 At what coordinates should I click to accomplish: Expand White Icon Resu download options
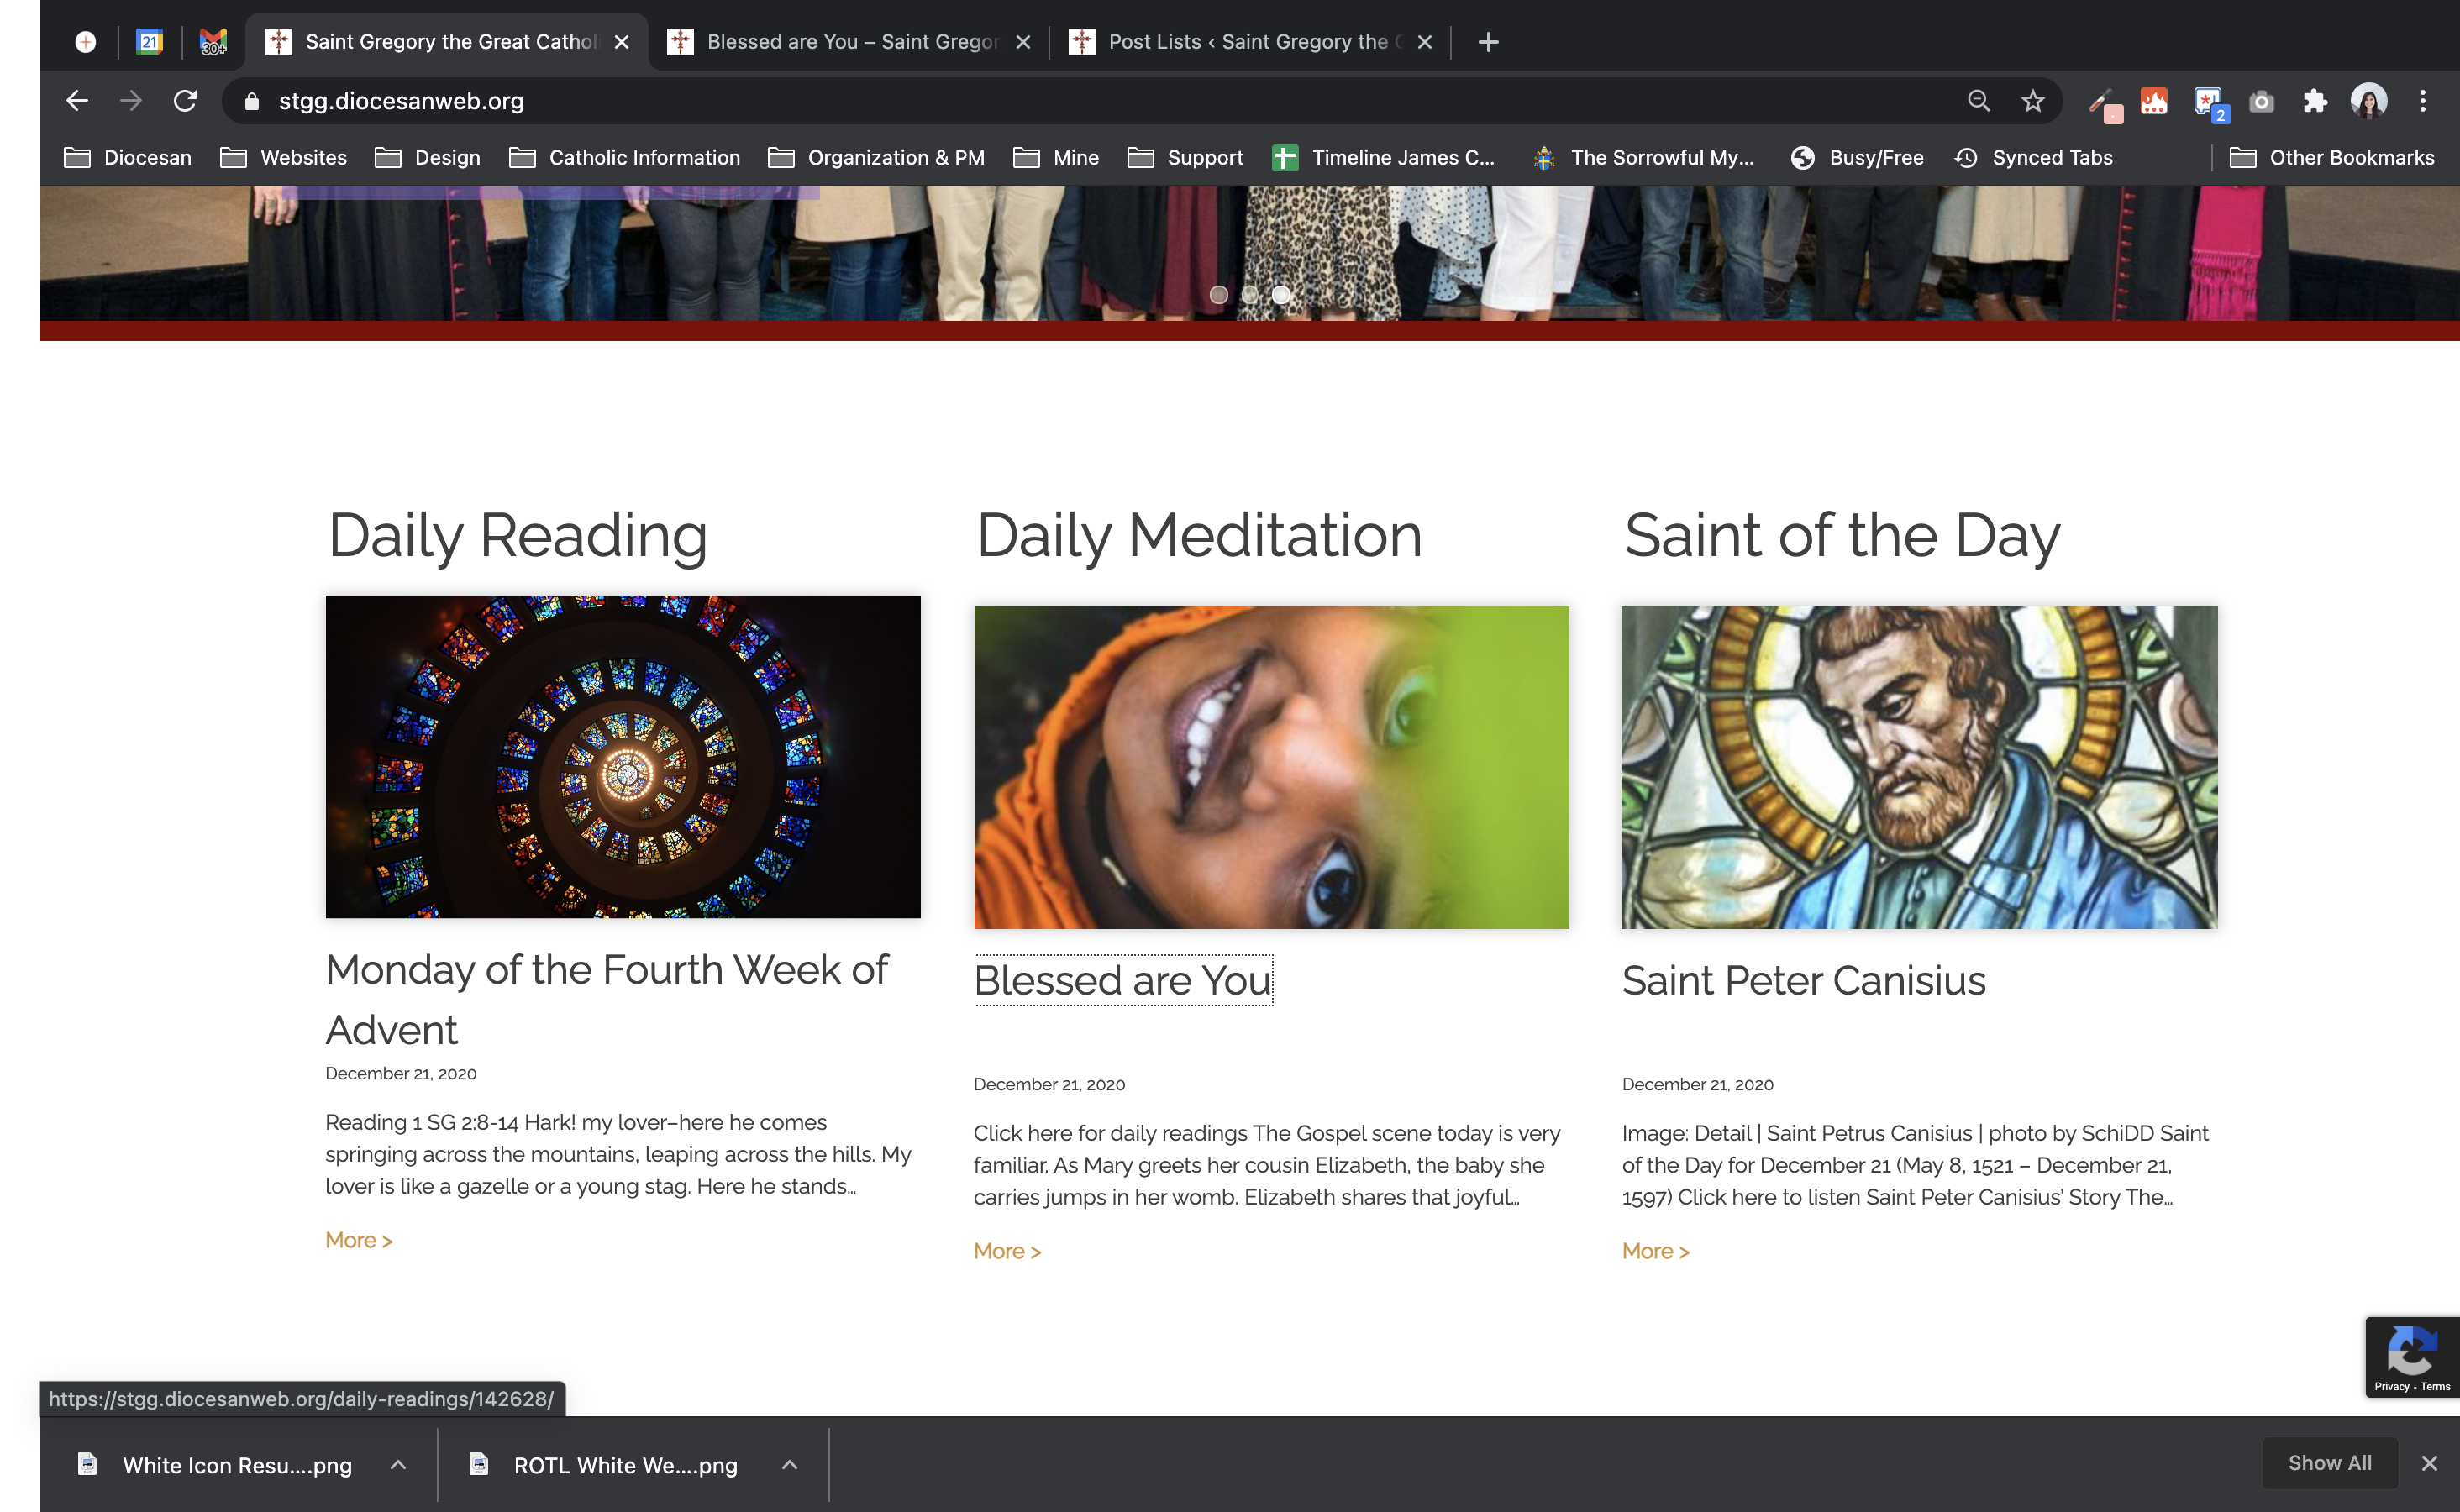tap(398, 1465)
